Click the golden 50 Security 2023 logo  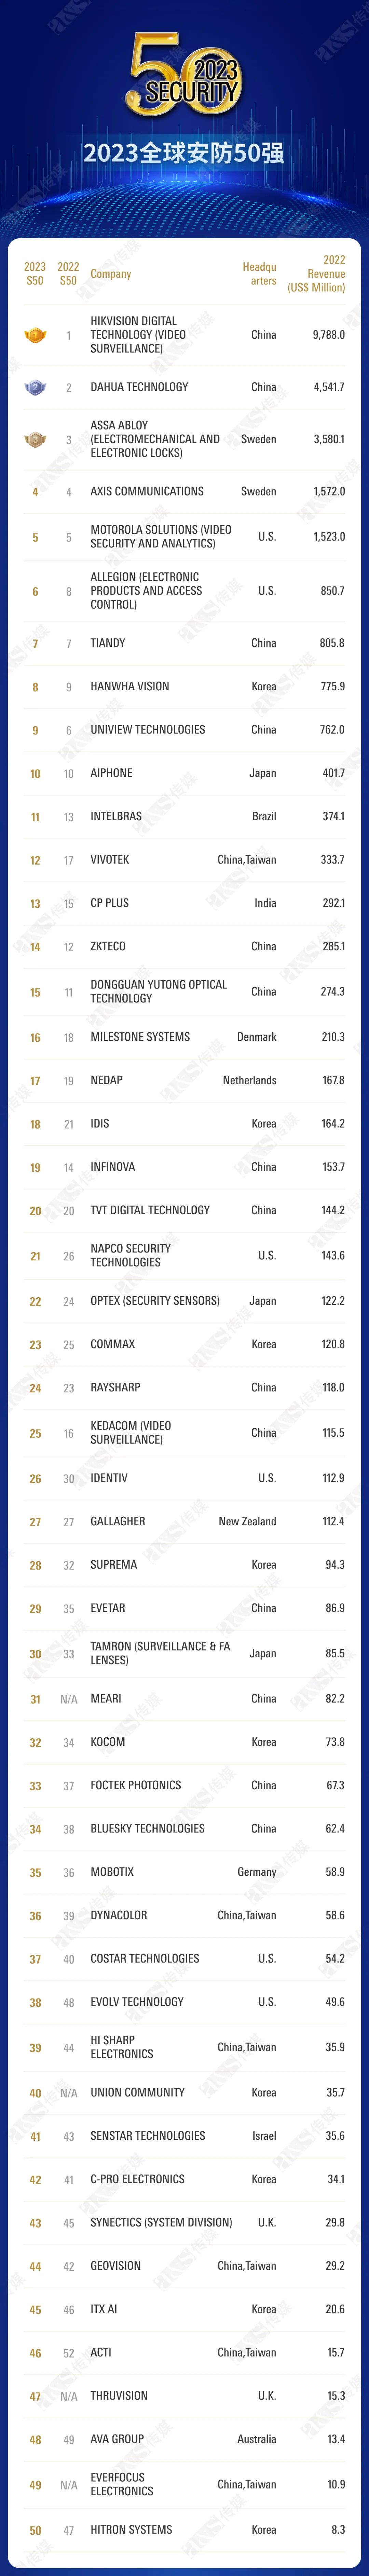185,75
